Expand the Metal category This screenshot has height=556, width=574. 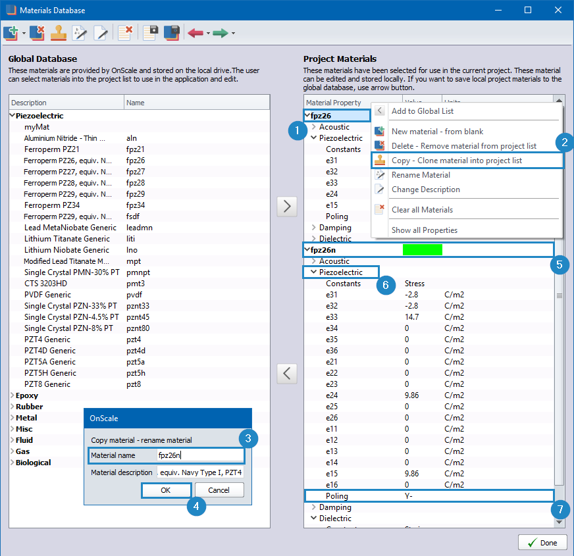[12, 418]
